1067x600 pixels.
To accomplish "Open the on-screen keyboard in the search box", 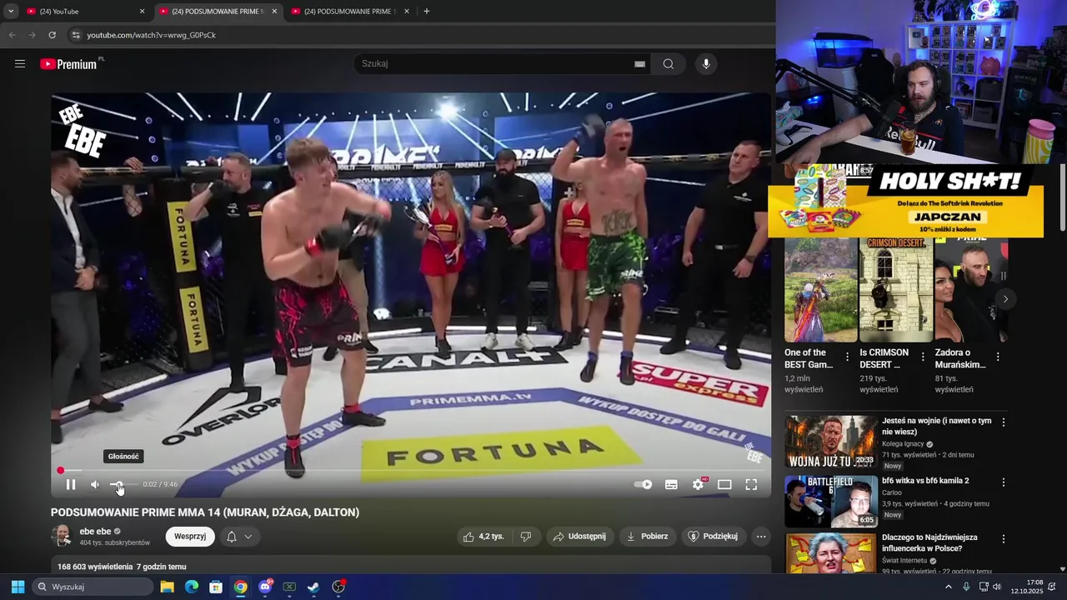I will click(x=639, y=64).
